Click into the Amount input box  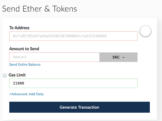[x=54, y=57]
